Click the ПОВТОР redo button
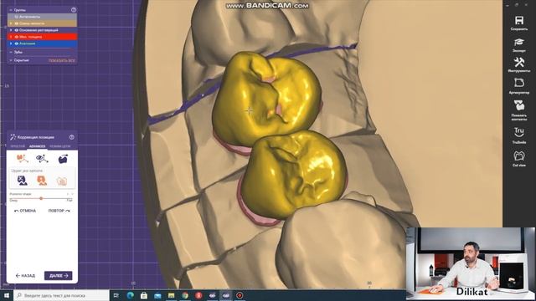The image size is (536, 301). pyautogui.click(x=59, y=211)
